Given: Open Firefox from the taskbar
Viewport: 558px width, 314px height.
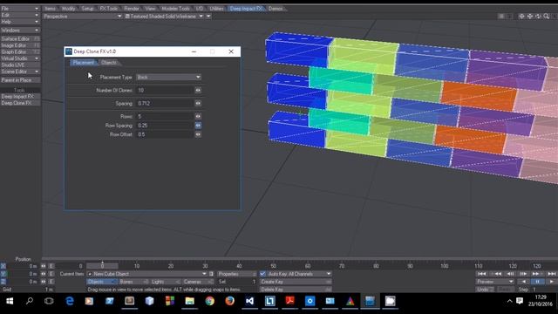Looking at the screenshot, I should (x=229, y=301).
